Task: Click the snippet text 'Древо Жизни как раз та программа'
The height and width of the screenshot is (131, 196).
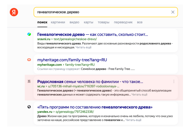Action: point(62,116)
